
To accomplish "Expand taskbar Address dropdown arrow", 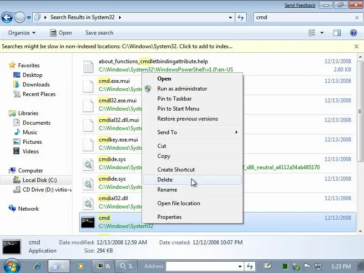I will point(240,266).
